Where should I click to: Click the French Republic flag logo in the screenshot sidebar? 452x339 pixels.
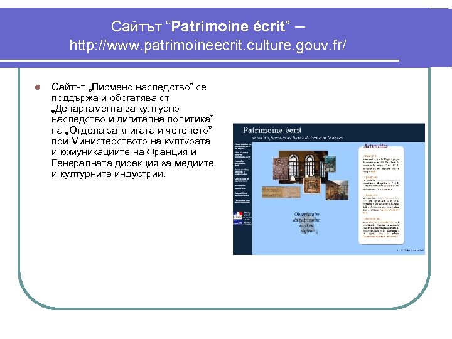tap(238, 218)
